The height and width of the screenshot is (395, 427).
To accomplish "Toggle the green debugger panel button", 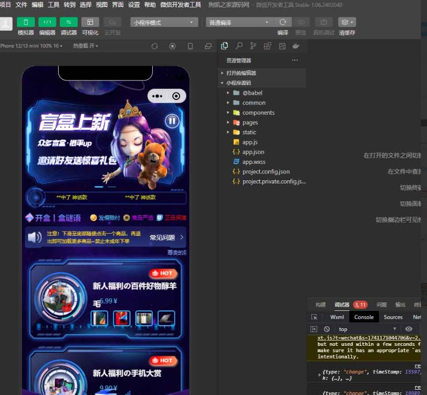I will (x=68, y=22).
